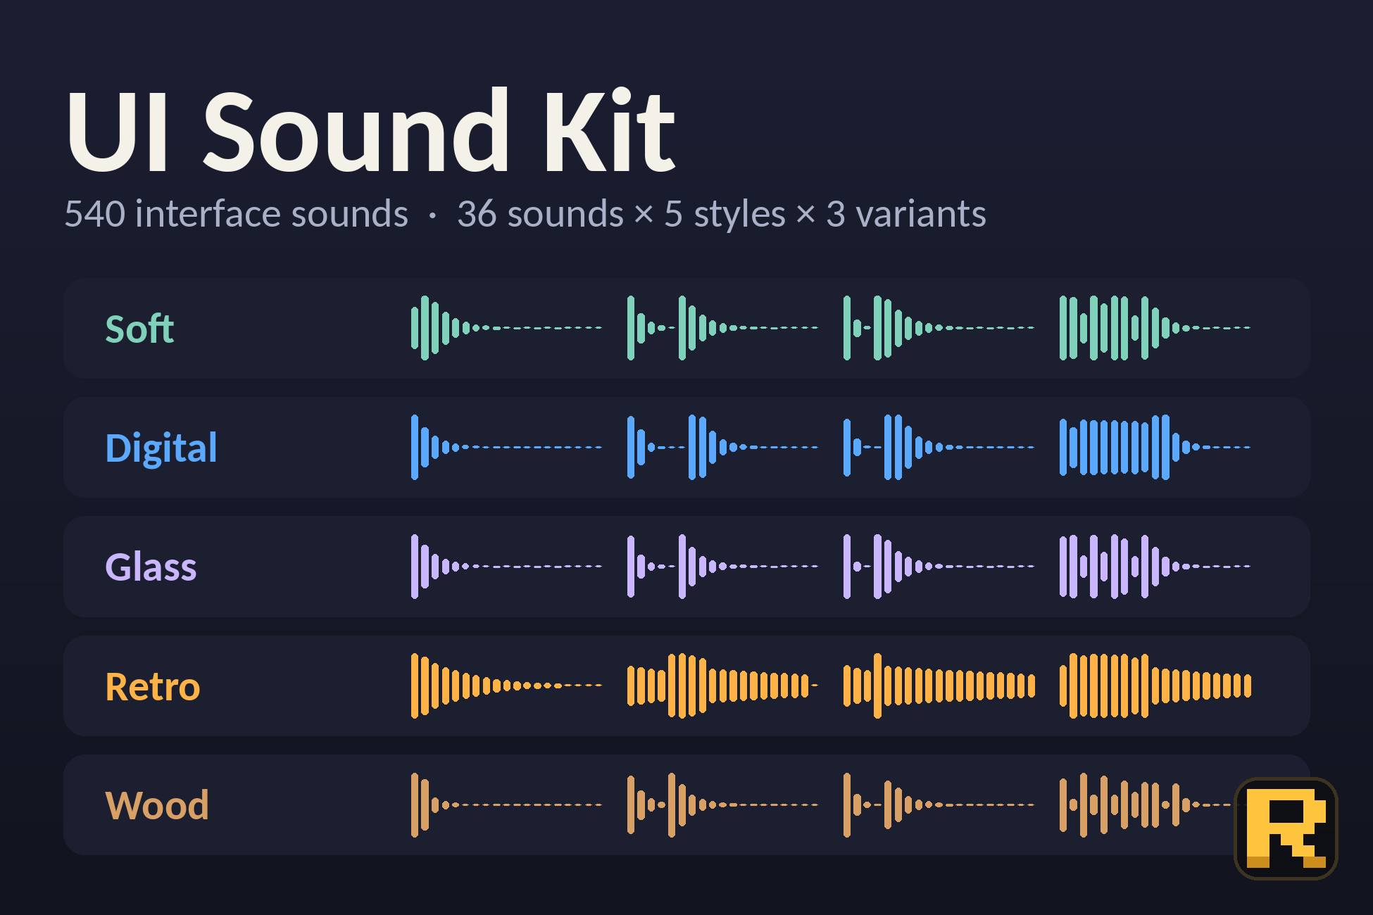The width and height of the screenshot is (1373, 915).
Task: Click fourth waveform in the Glass row
Action: pyautogui.click(x=1155, y=567)
